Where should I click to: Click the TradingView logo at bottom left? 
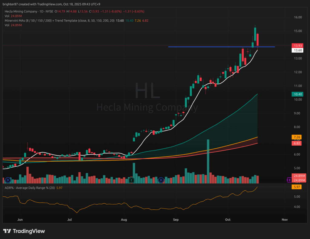point(24,231)
